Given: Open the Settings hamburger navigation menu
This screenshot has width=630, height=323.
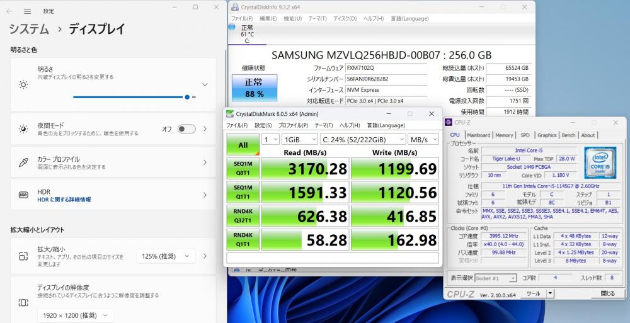Looking at the screenshot, I should coord(27,11).
